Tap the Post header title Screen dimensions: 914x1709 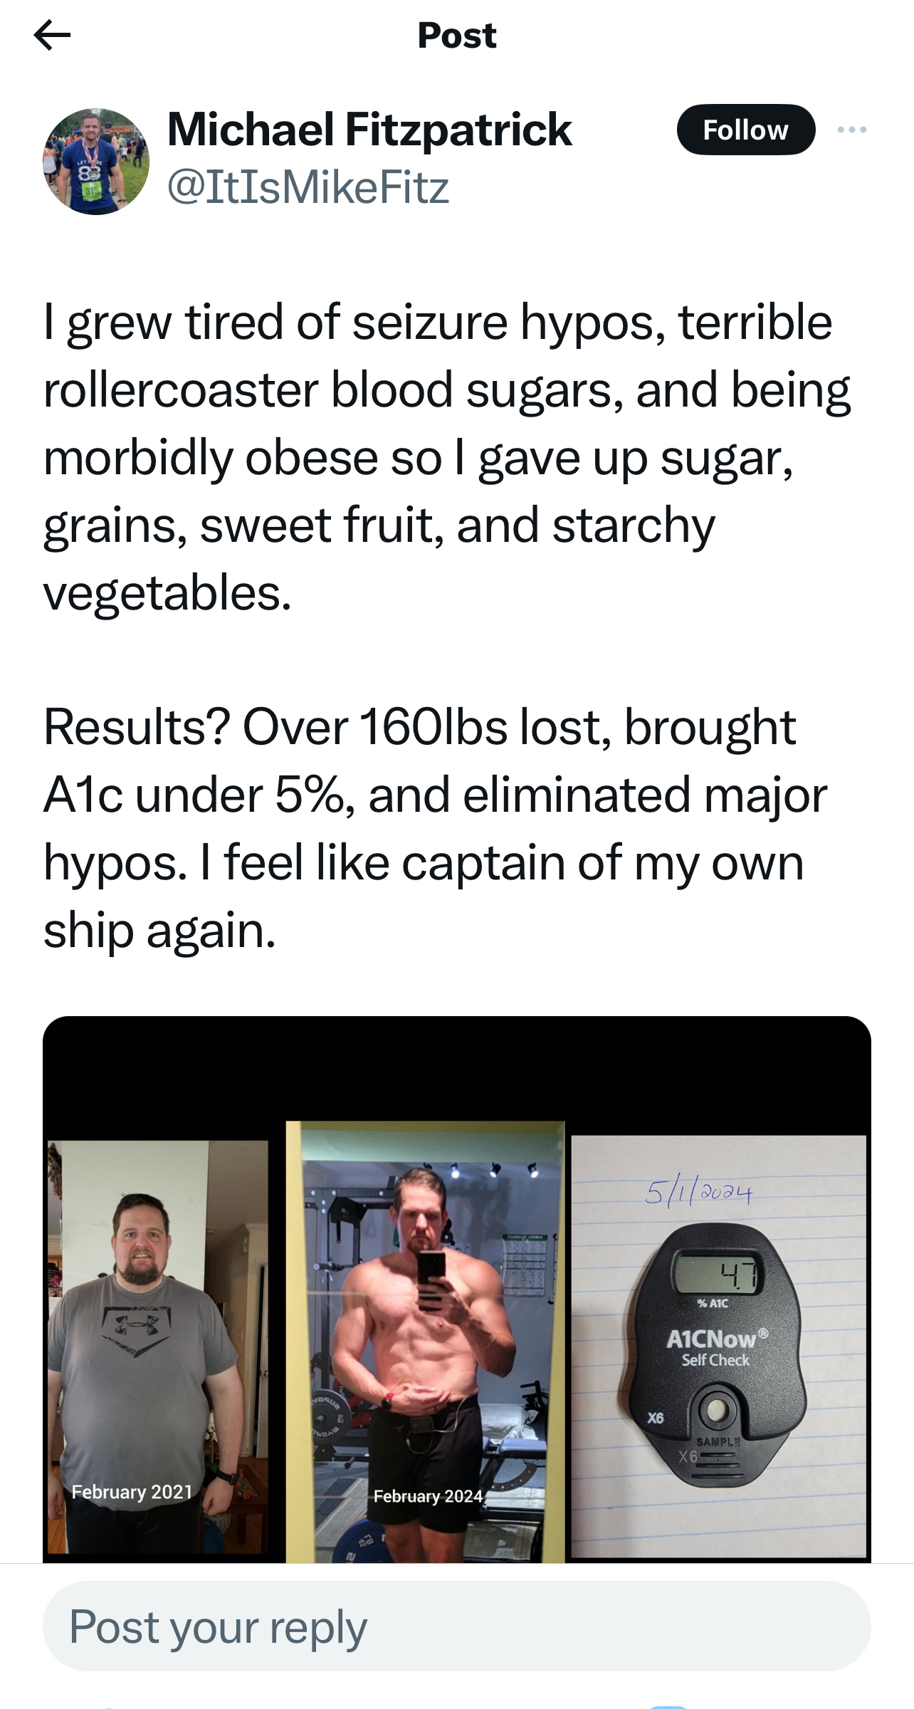tap(456, 35)
